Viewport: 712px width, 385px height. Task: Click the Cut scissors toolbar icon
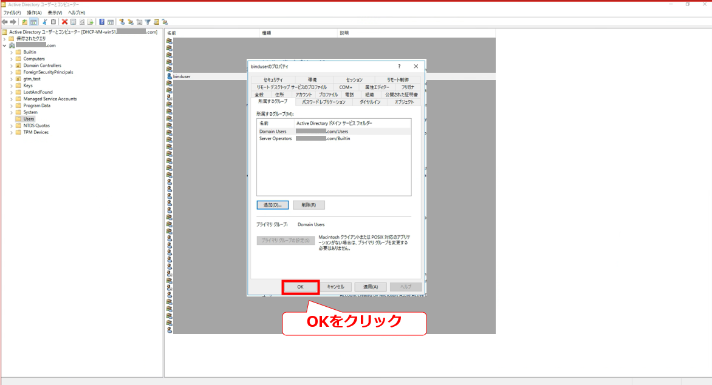click(x=44, y=22)
